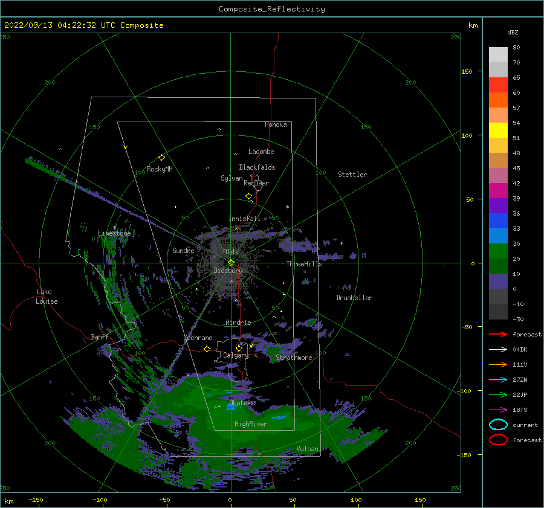Click the 2022/09/13 04:22:32 UTC timestamp
The height and width of the screenshot is (508, 544).
60,25
